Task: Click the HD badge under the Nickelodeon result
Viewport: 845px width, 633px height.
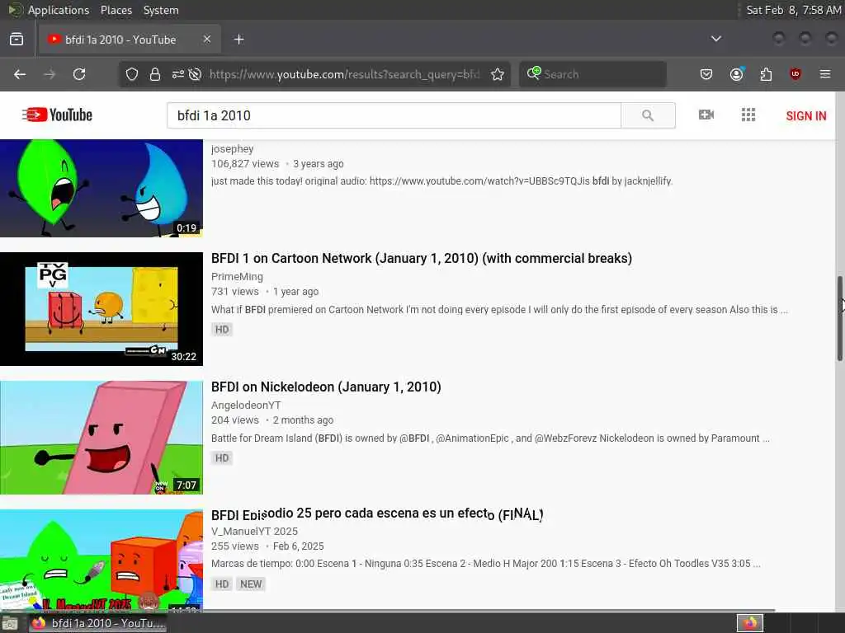Action: tap(222, 458)
